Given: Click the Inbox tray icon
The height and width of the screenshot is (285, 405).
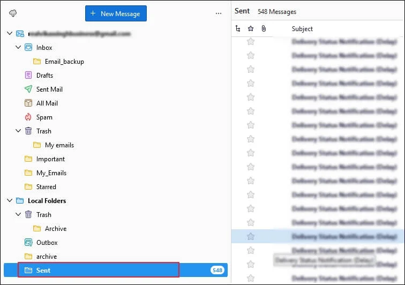Looking at the screenshot, I should pos(28,48).
